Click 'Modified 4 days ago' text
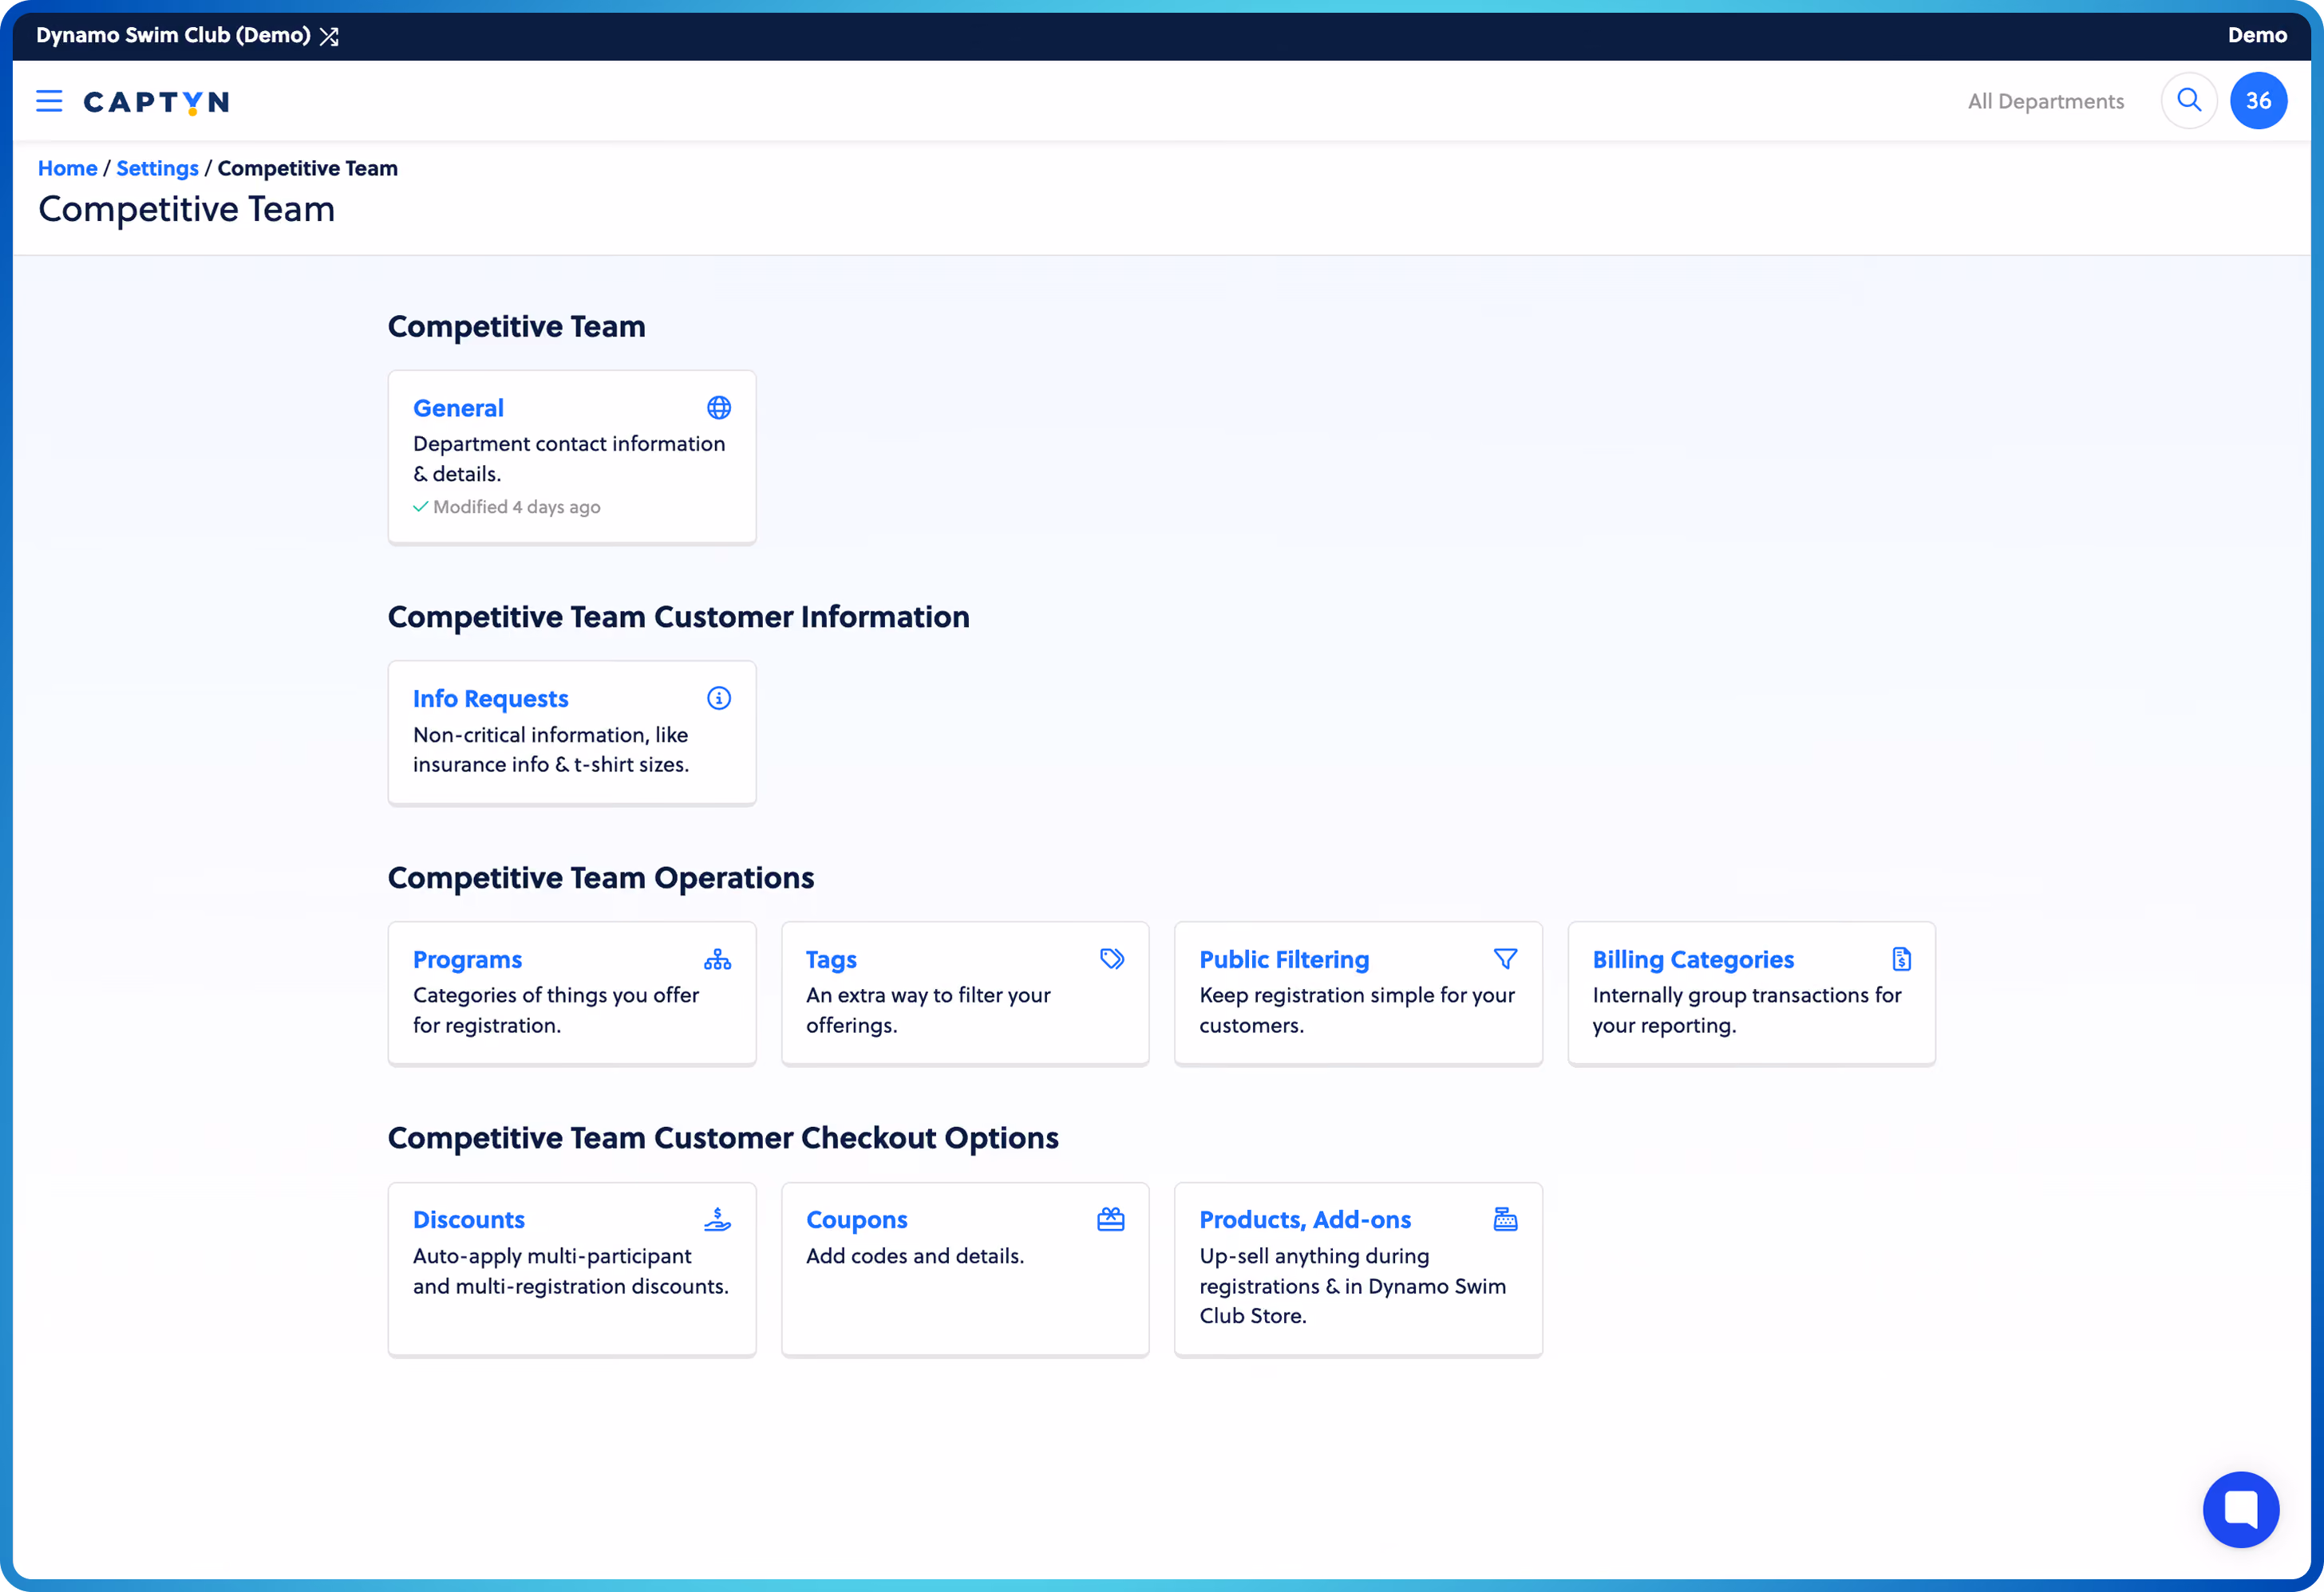 (x=516, y=506)
